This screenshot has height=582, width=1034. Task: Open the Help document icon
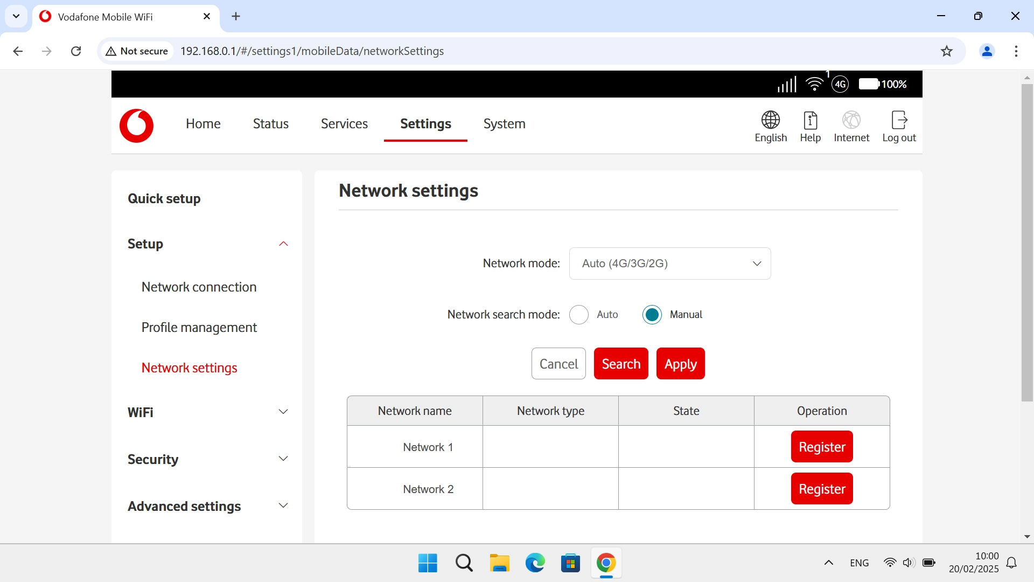[810, 120]
